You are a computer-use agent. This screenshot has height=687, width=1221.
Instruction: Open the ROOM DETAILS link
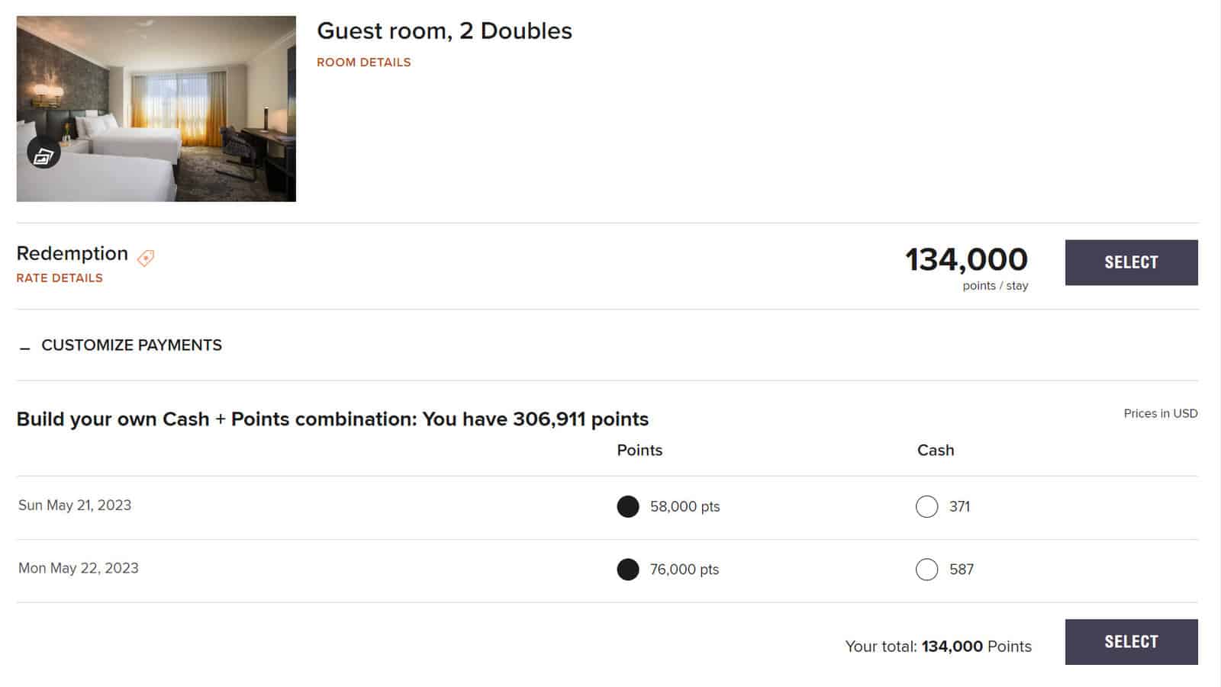click(363, 63)
